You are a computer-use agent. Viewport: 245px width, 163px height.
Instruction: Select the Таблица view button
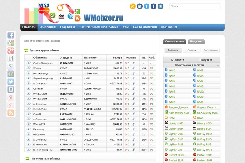point(173,50)
